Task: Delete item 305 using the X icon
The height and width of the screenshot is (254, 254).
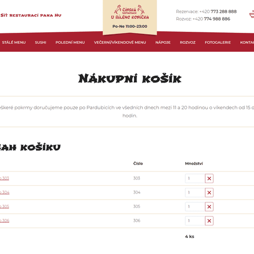Action: click(x=209, y=206)
